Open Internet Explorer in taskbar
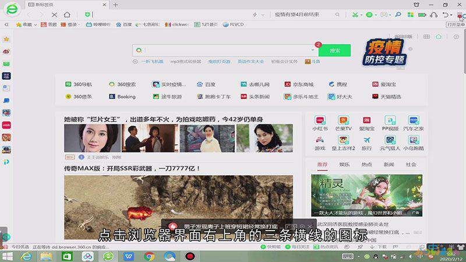Screen dimensions: 466x262 coord(26,256)
